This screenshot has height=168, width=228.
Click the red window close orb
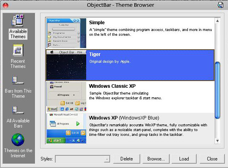6,6
